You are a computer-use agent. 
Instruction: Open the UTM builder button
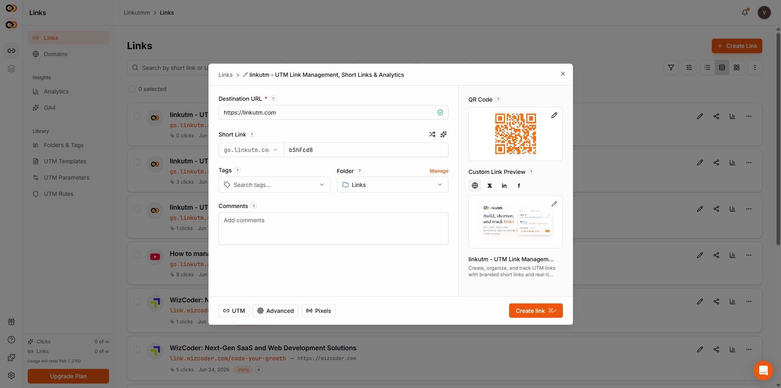(x=234, y=311)
